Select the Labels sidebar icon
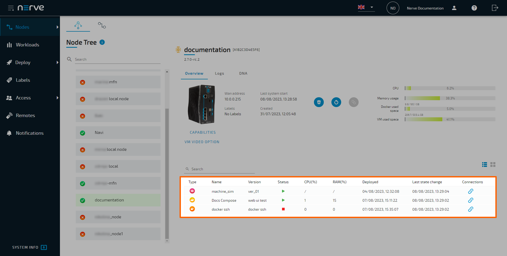Image resolution: width=507 pixels, height=256 pixels. pos(10,80)
